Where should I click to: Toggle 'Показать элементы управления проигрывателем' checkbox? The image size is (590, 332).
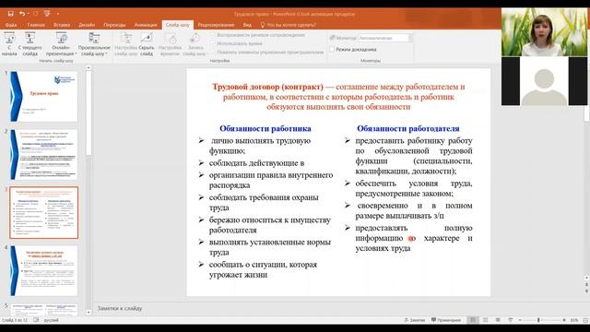pos(213,53)
